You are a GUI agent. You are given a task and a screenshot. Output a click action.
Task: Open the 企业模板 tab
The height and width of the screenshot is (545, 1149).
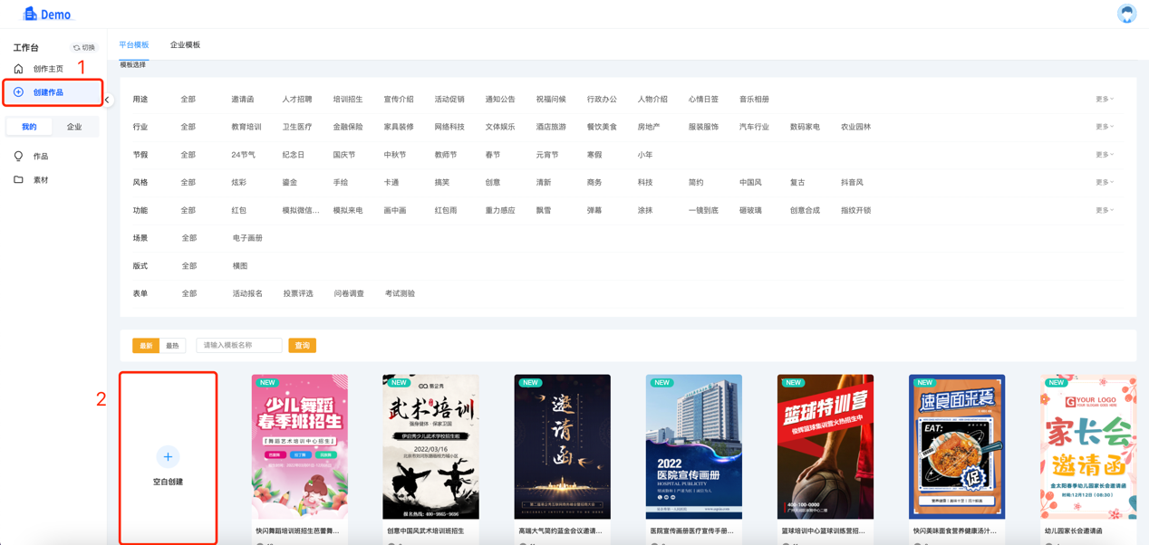[x=185, y=44]
